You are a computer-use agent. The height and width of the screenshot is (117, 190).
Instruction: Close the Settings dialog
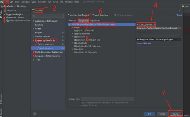[x=179, y=10]
